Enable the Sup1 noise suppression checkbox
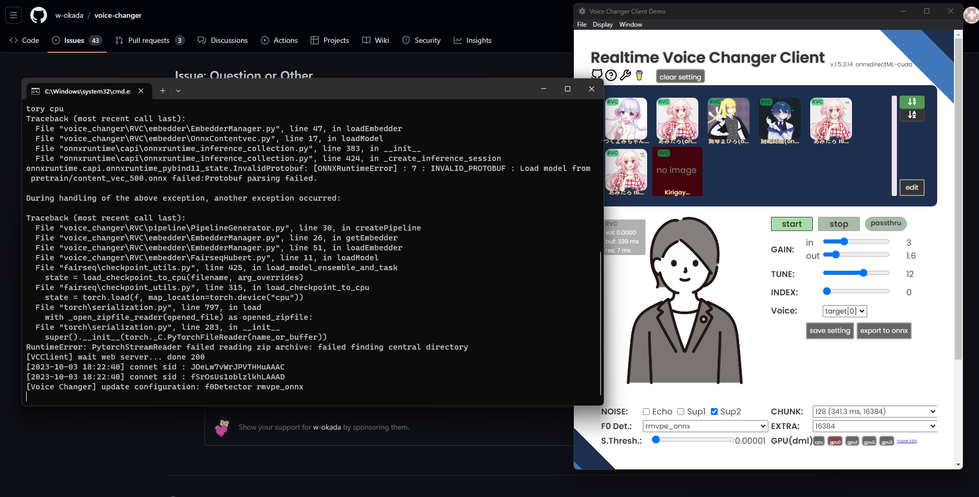Image resolution: width=979 pixels, height=497 pixels. 681,412
